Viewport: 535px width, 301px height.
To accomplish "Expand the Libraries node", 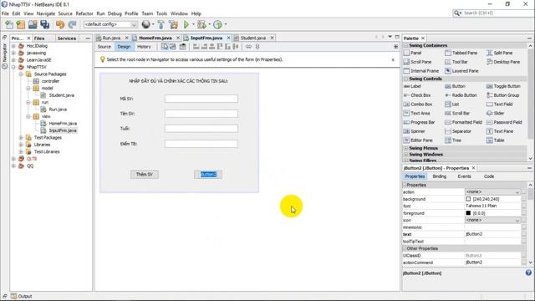I will pos(21,145).
